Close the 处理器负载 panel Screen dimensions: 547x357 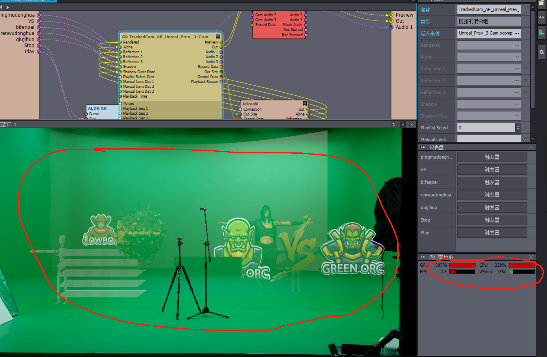point(531,257)
